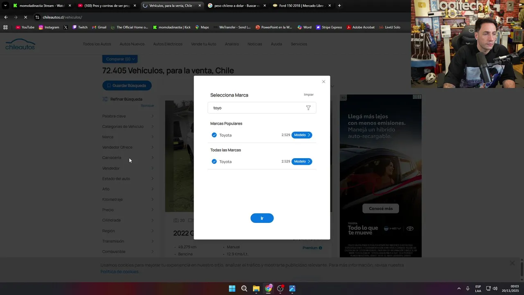Click Chrome icon in taskbar

click(x=268, y=288)
